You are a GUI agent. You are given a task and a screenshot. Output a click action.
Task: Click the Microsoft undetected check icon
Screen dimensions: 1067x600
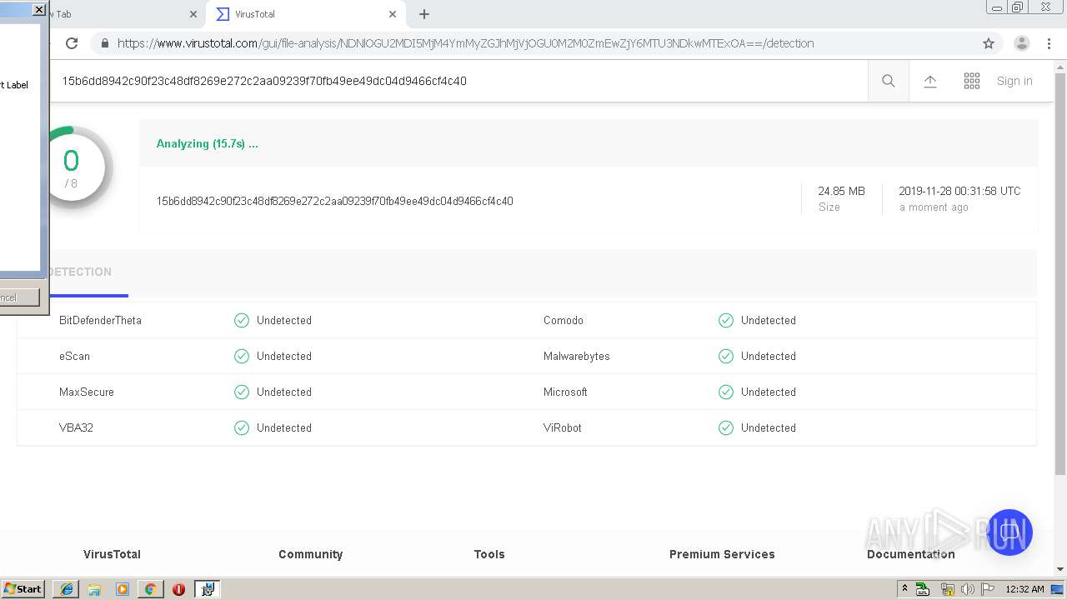point(726,392)
